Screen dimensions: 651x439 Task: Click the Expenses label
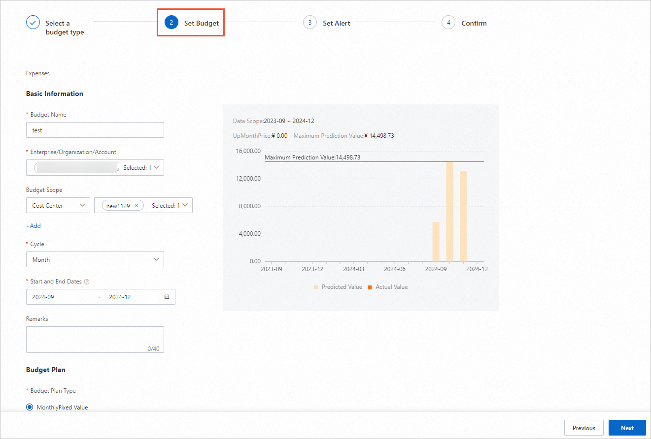tap(38, 73)
